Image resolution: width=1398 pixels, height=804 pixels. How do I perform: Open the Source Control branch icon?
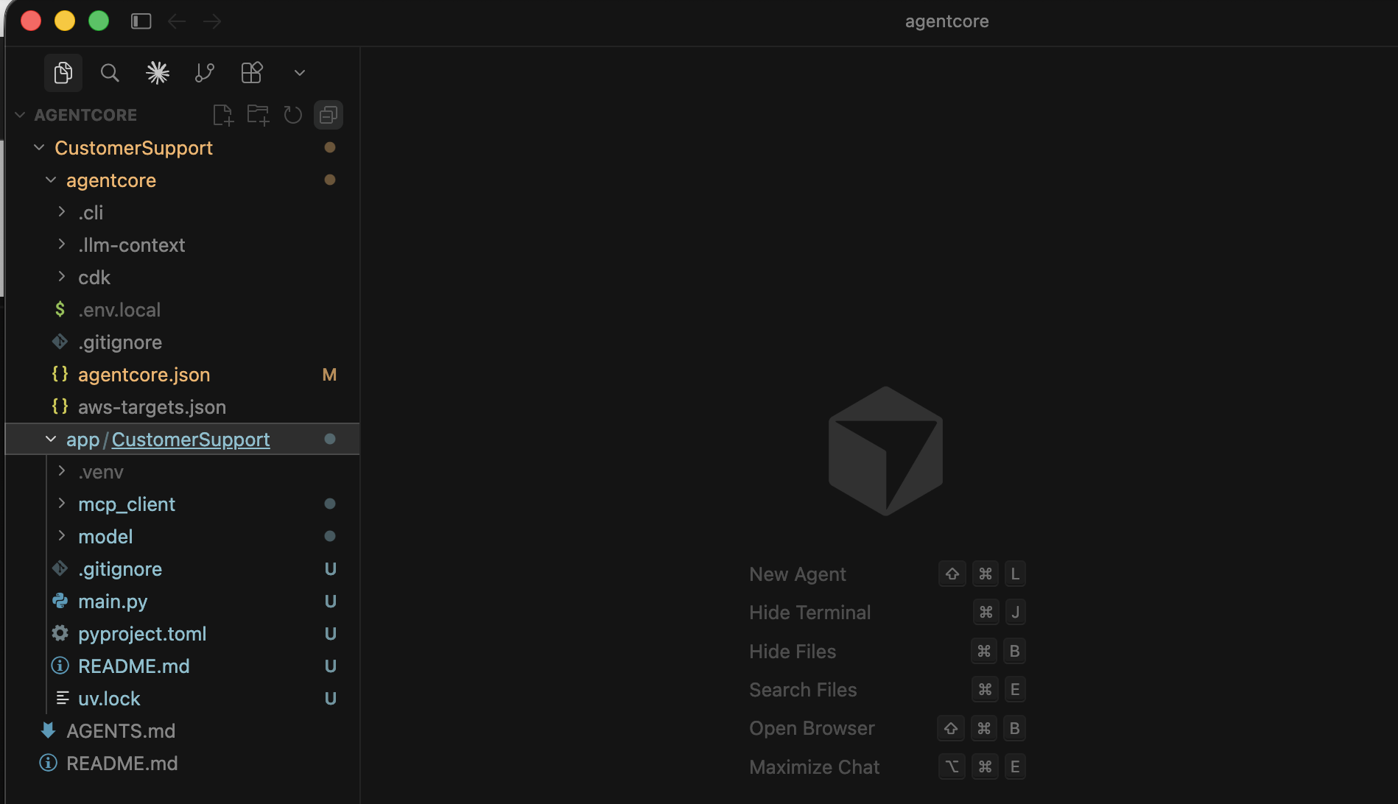coord(204,73)
